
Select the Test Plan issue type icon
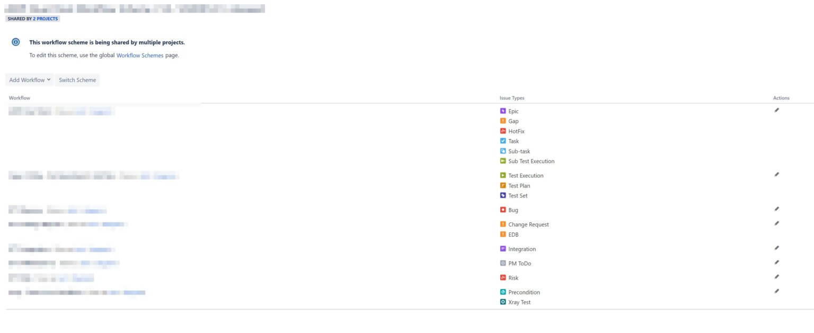(503, 185)
